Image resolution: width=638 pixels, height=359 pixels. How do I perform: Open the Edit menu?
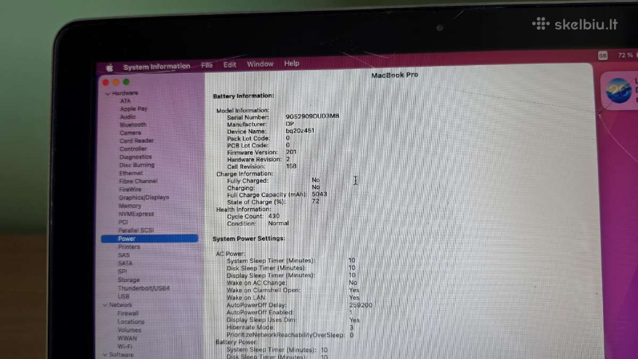click(x=230, y=65)
